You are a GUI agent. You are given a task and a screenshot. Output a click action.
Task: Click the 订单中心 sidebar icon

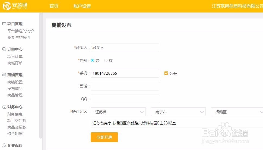[4, 49]
